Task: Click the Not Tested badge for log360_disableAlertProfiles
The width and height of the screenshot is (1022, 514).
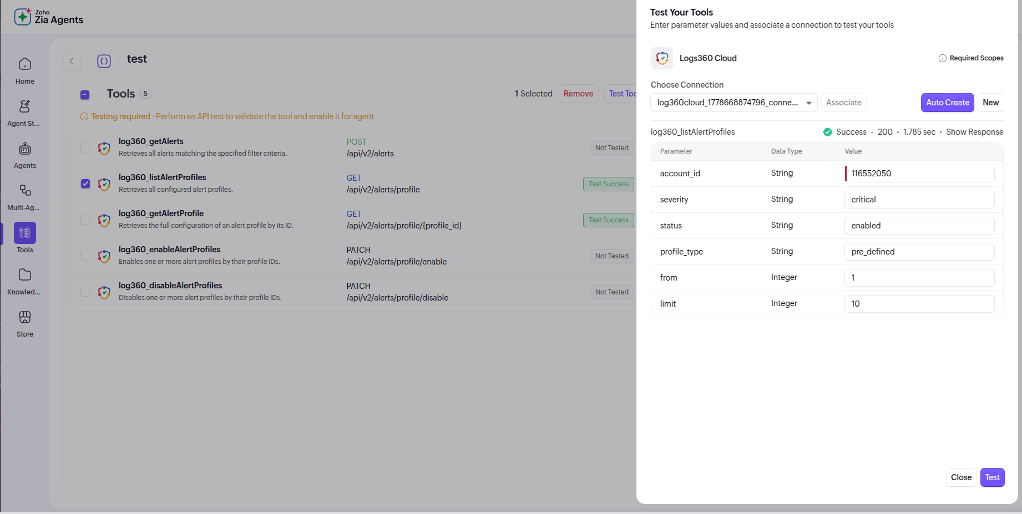Action: coord(611,292)
